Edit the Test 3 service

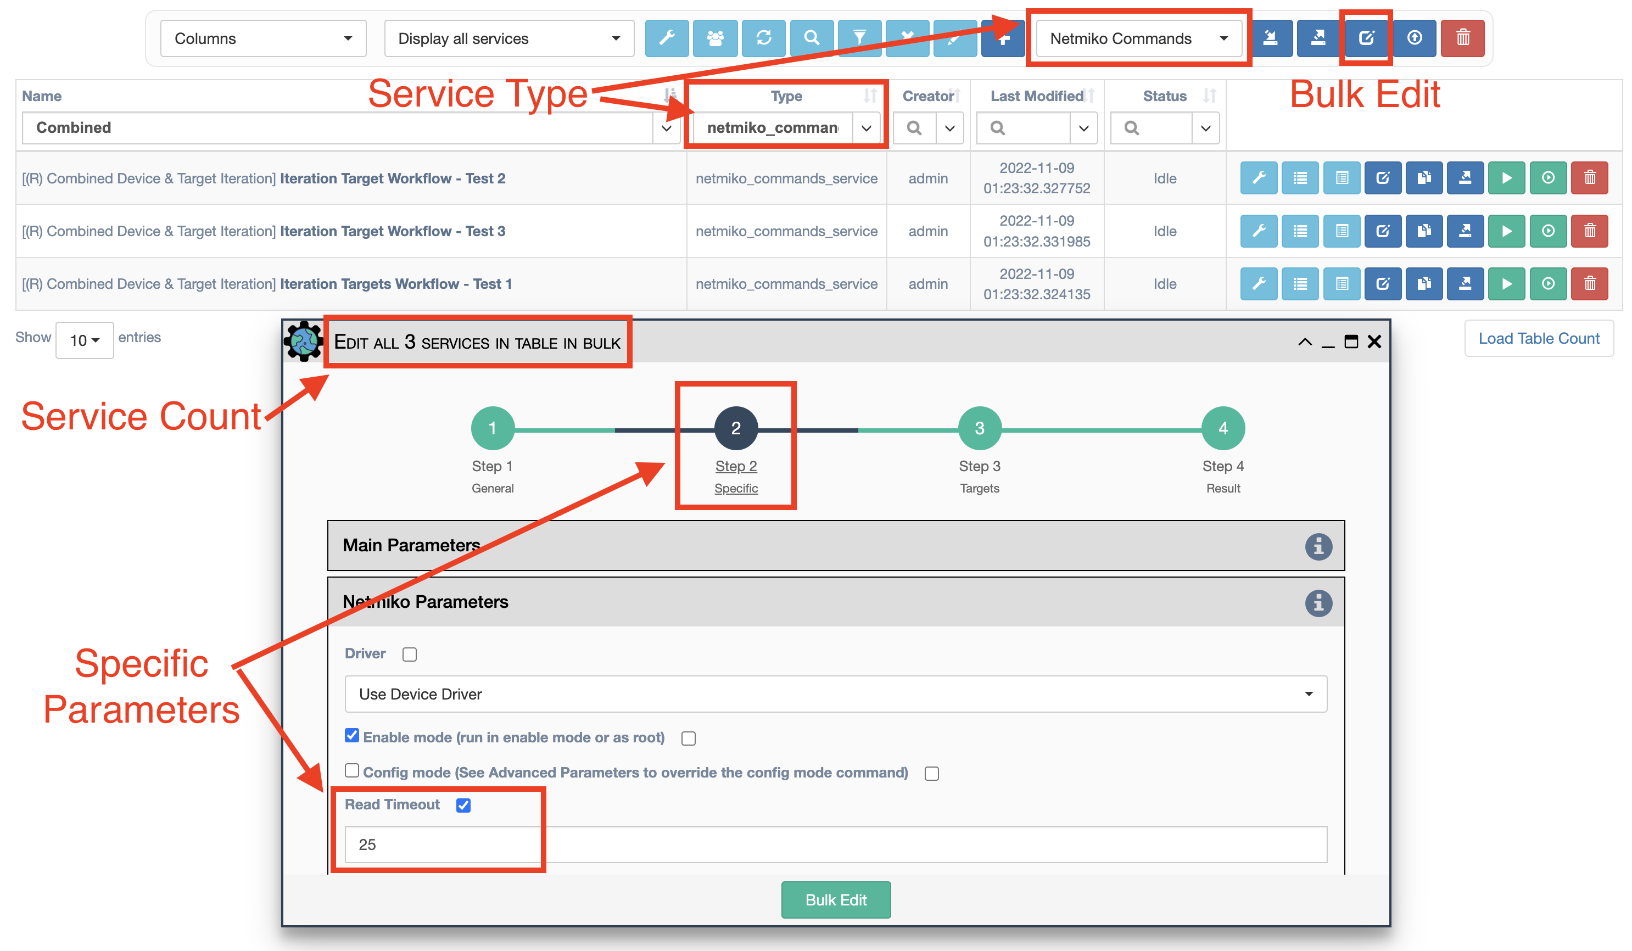pos(1383,231)
